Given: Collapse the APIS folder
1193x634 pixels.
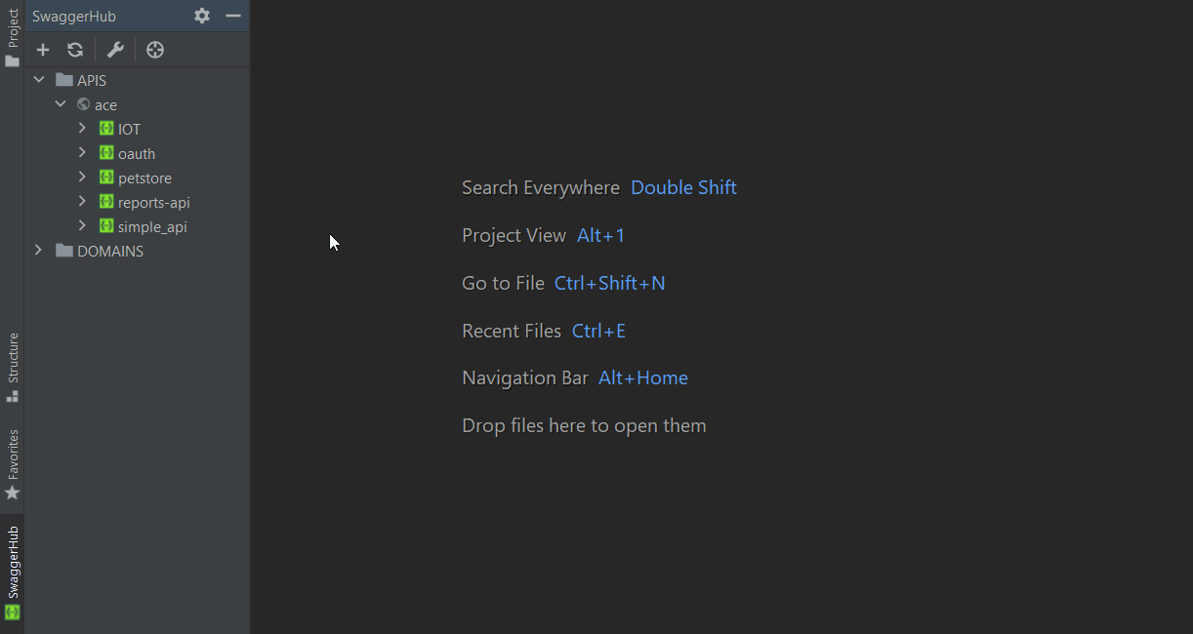Looking at the screenshot, I should click(39, 80).
